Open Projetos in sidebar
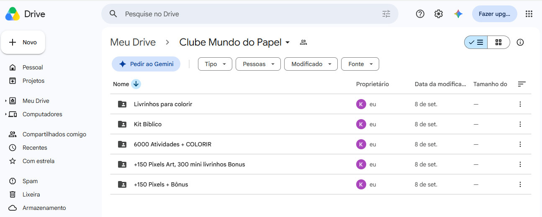The height and width of the screenshot is (217, 542). click(x=33, y=81)
